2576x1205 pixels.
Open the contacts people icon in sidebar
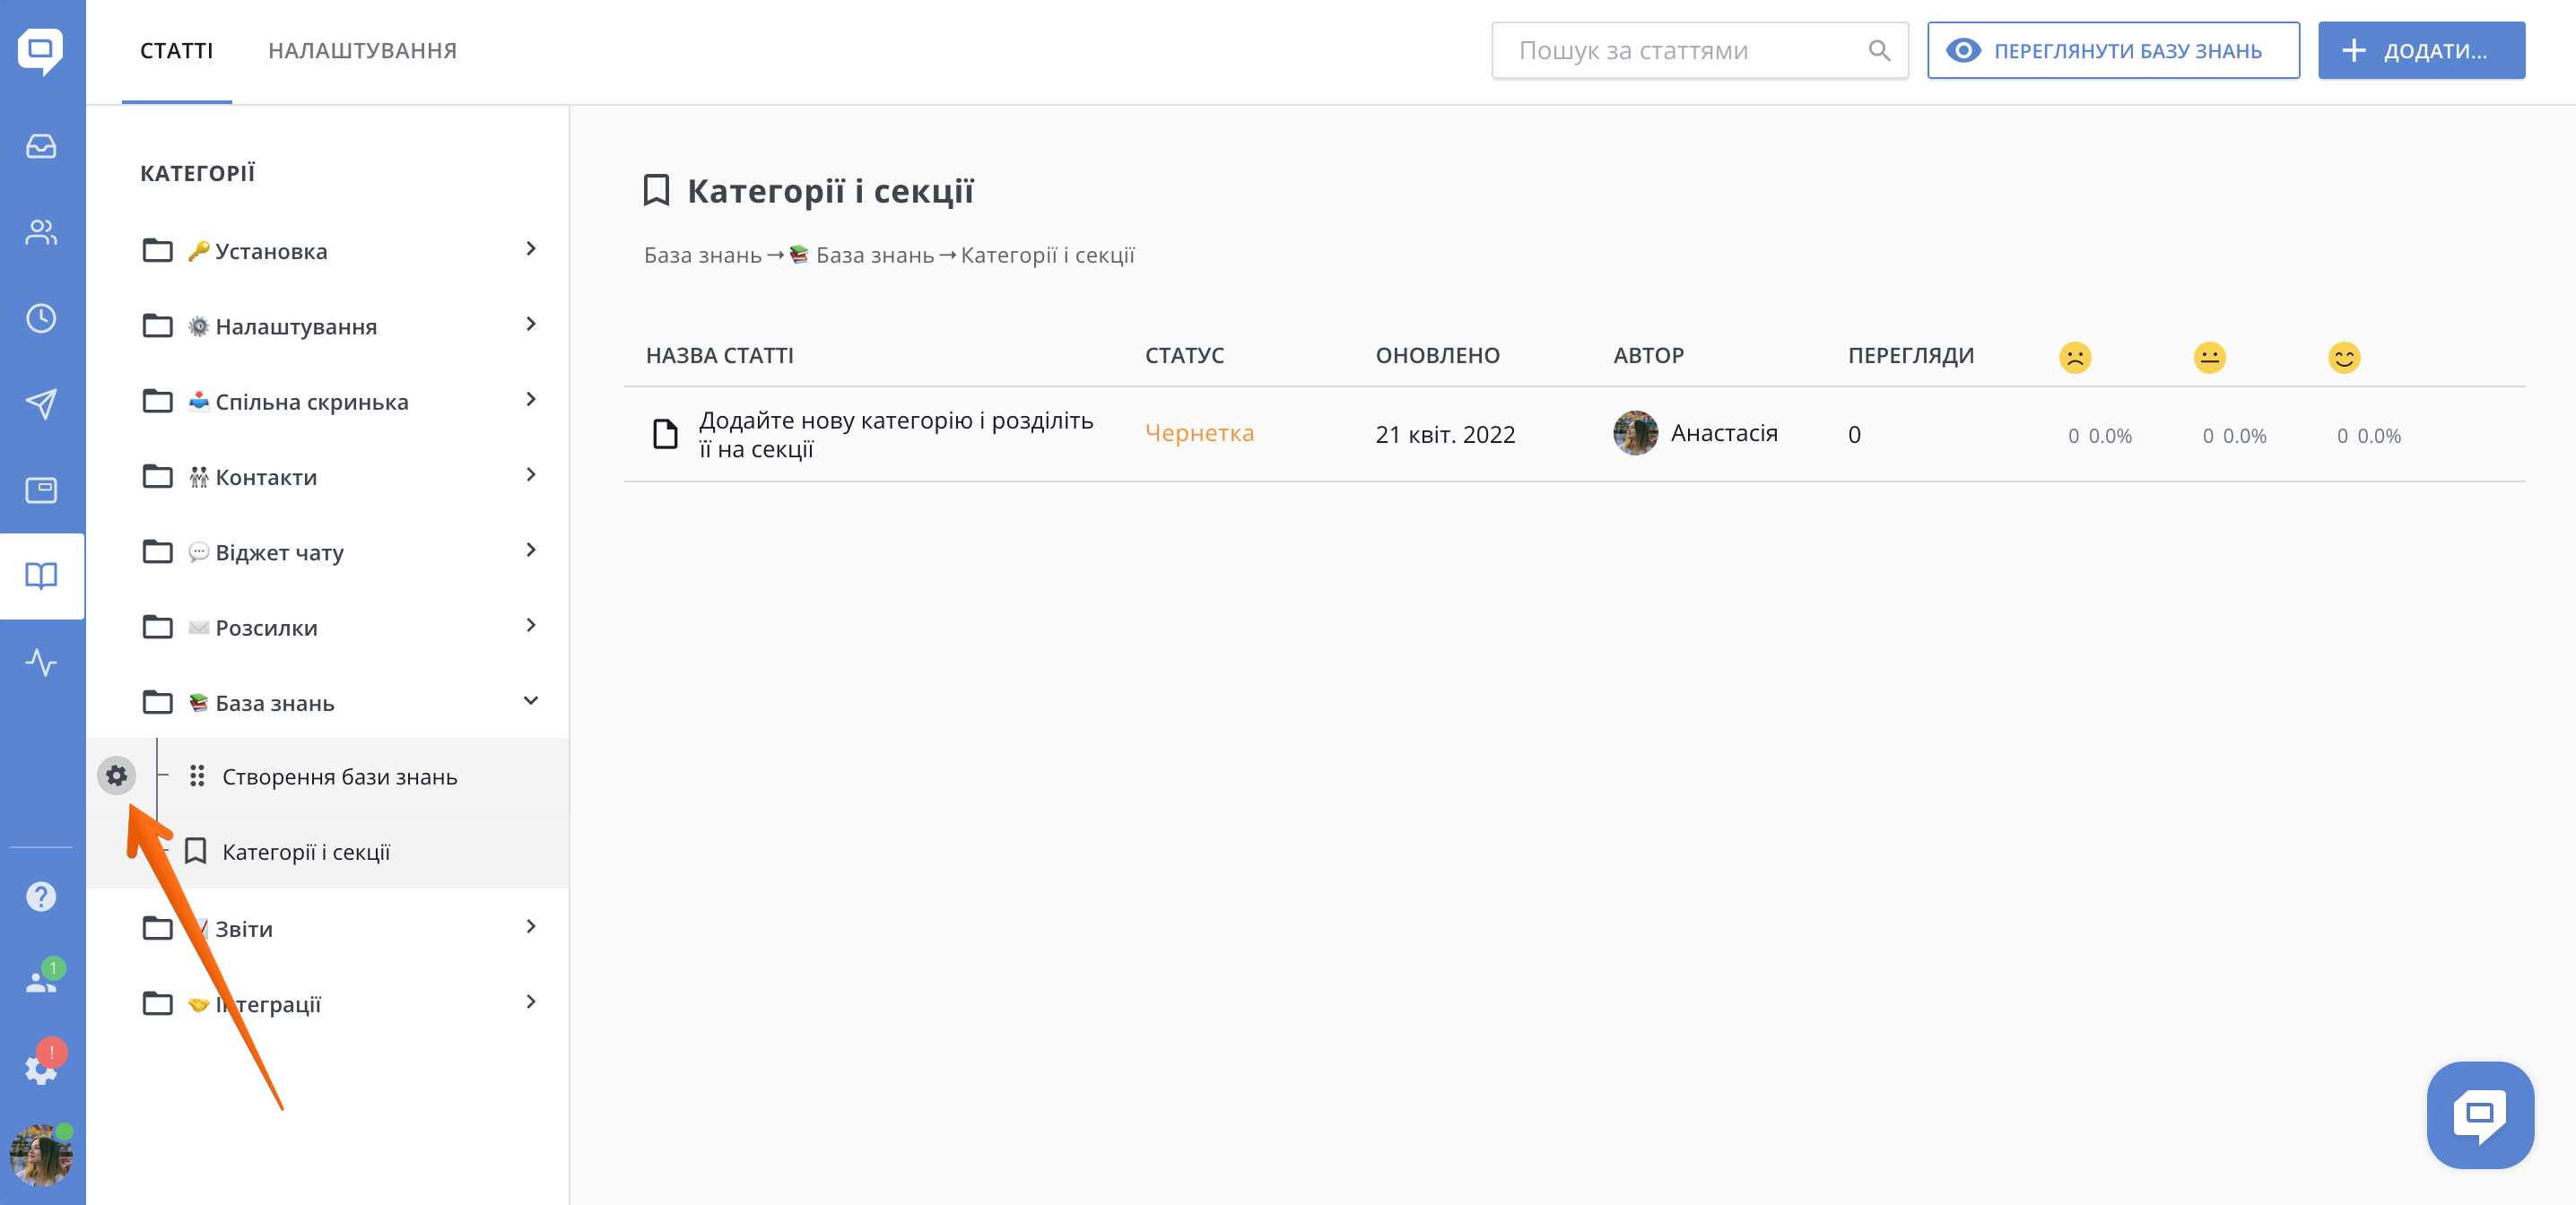pyautogui.click(x=41, y=232)
